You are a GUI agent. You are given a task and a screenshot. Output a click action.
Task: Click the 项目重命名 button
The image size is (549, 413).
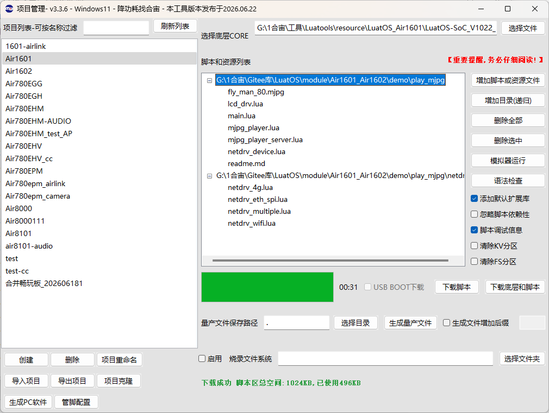click(120, 360)
